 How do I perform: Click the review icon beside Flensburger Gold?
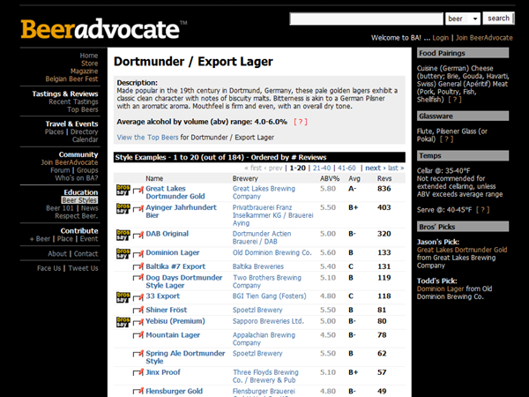(138, 391)
